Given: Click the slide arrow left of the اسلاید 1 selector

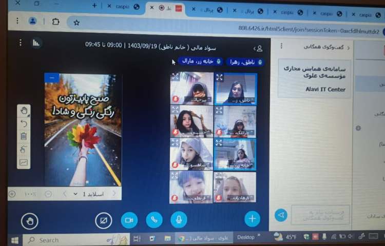Looking at the screenshot, I should click(x=65, y=194).
